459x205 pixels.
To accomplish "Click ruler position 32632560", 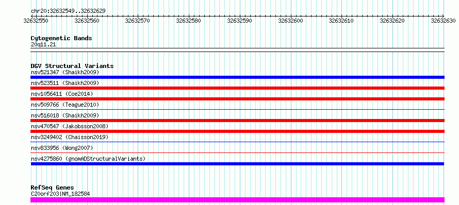I will [x=87, y=21].
